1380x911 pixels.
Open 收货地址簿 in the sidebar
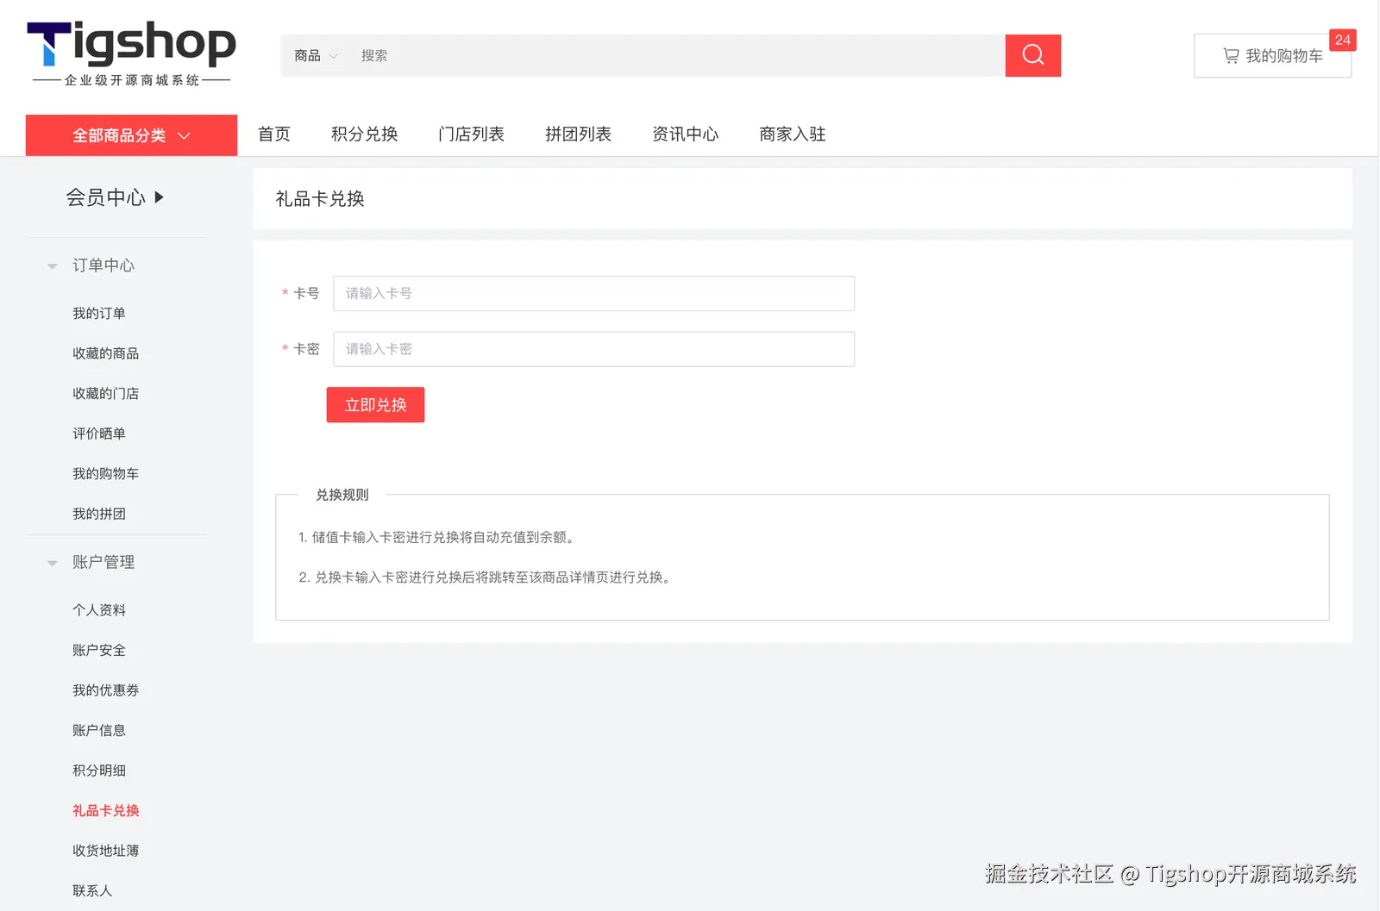pyautogui.click(x=105, y=851)
